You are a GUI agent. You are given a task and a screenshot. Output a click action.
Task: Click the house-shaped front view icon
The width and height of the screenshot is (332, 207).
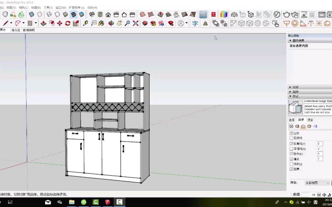coord(108,15)
